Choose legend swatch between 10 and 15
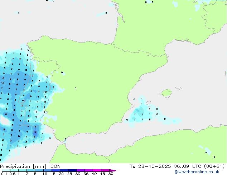Viewport: 227px width, 175px height. [x=48, y=171]
